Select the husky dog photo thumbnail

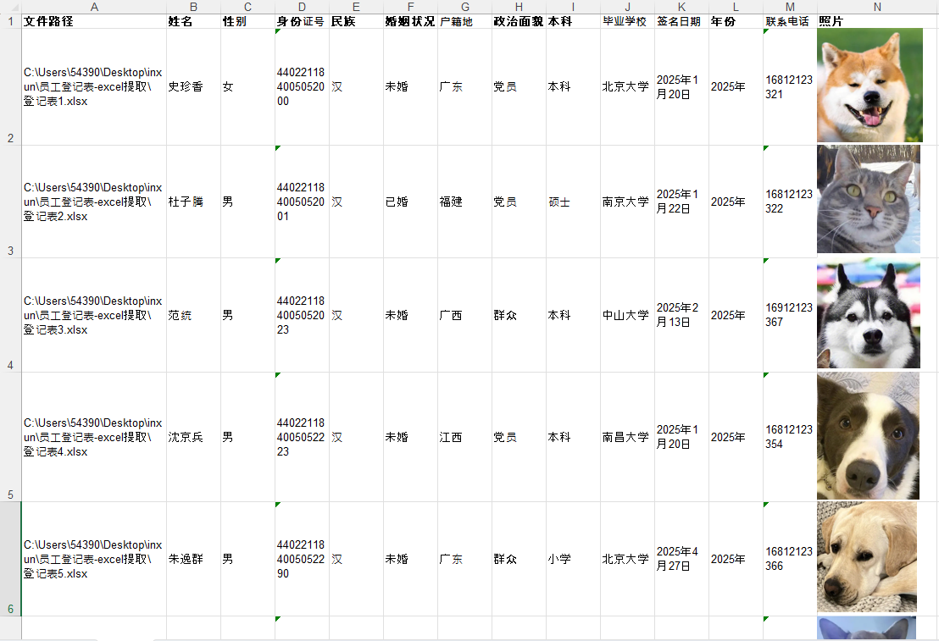(x=869, y=313)
